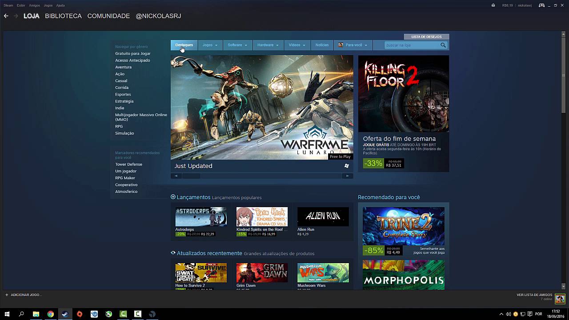Expand the Para você dropdown

point(353,45)
